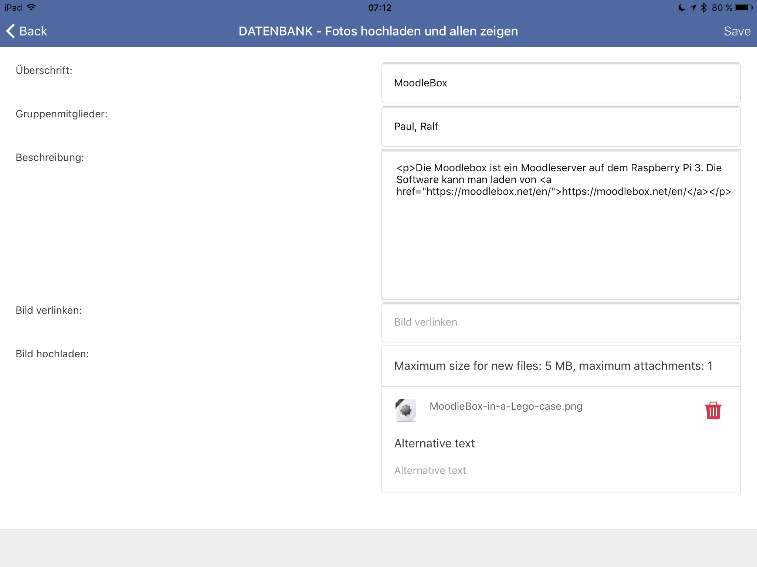Tap the Gruppenmitglieder label
757x567 pixels.
pos(61,114)
